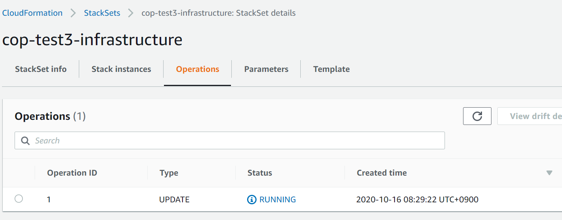Select the radio button for operation 1
The height and width of the screenshot is (220, 562).
19,199
